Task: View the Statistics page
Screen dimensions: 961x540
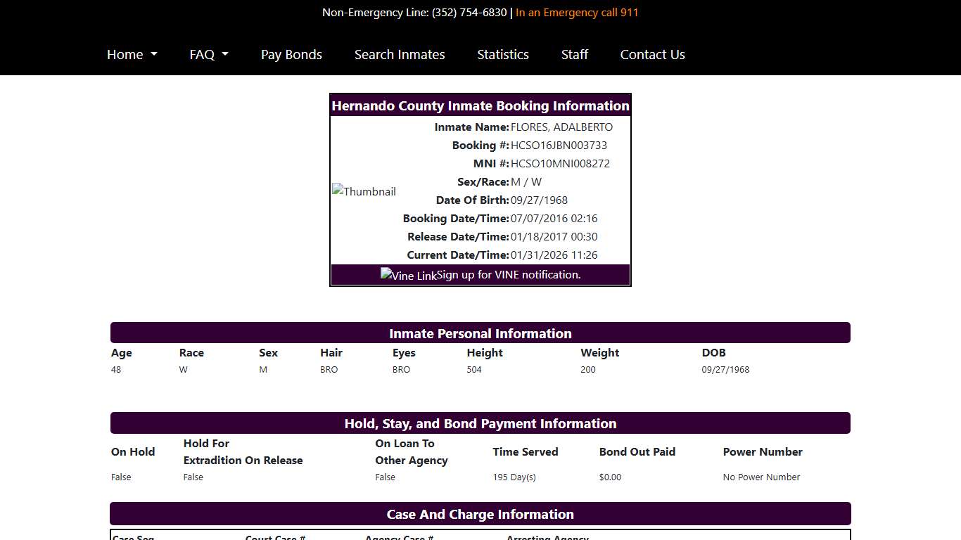Action: point(502,54)
